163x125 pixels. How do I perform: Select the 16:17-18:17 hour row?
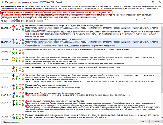click(81, 106)
